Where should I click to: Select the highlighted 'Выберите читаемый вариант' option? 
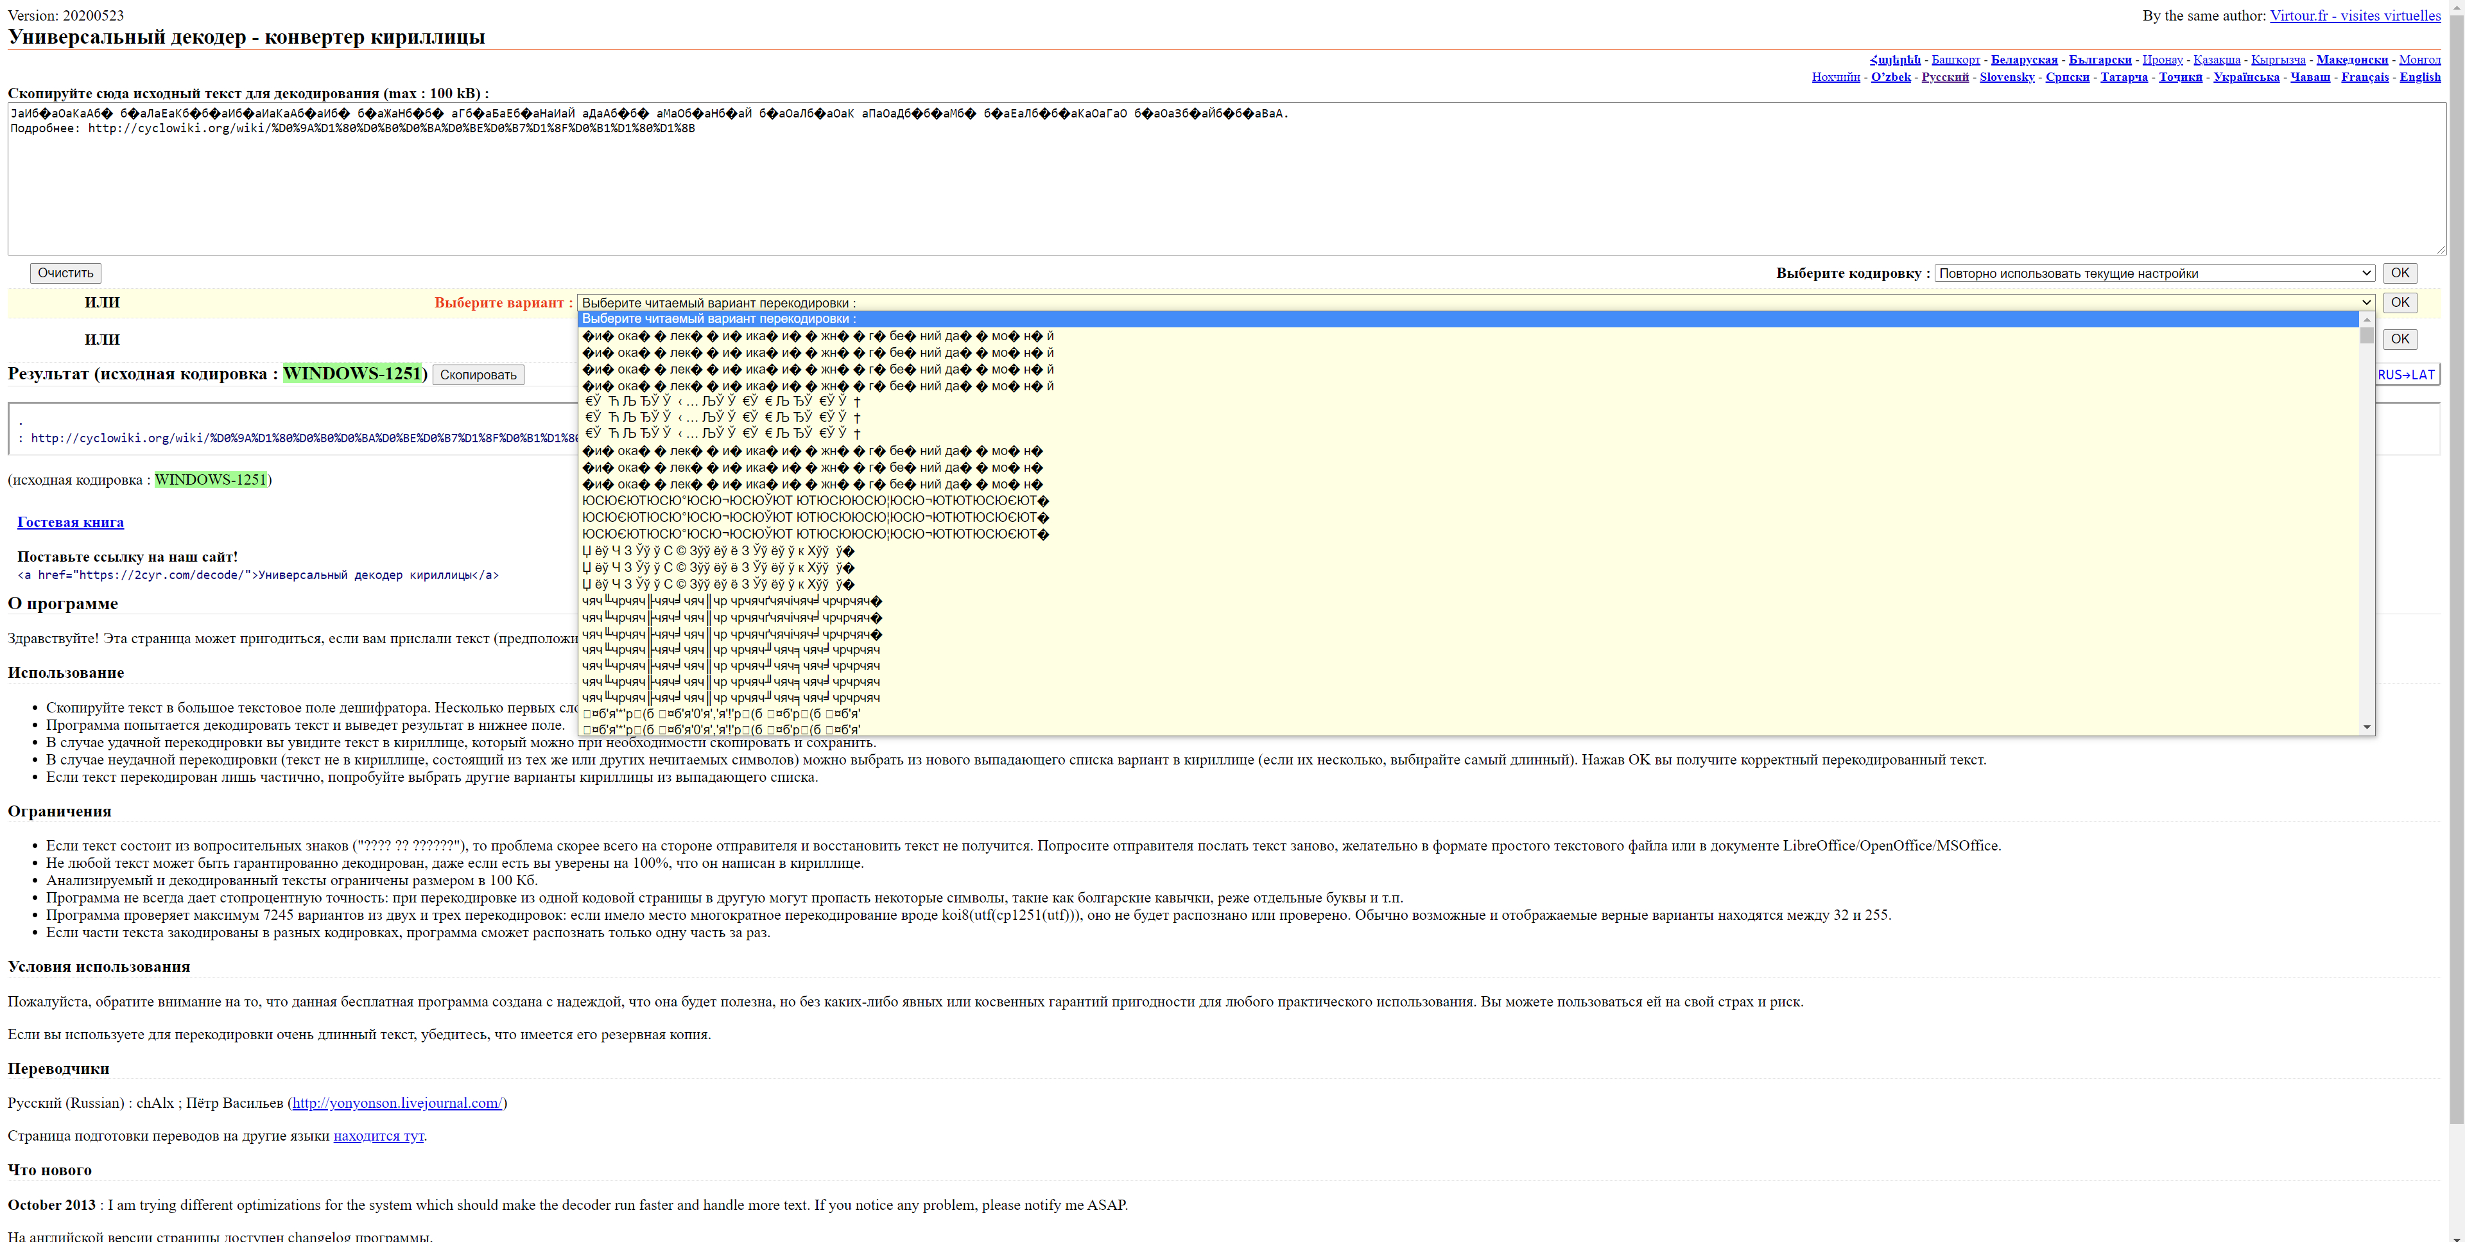[x=718, y=318]
